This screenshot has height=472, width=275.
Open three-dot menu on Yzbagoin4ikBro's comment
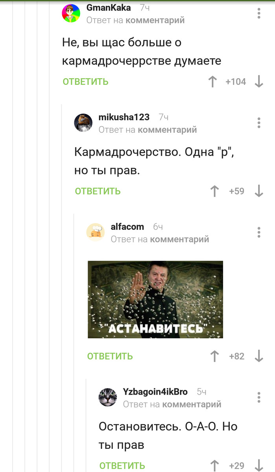tap(259, 397)
